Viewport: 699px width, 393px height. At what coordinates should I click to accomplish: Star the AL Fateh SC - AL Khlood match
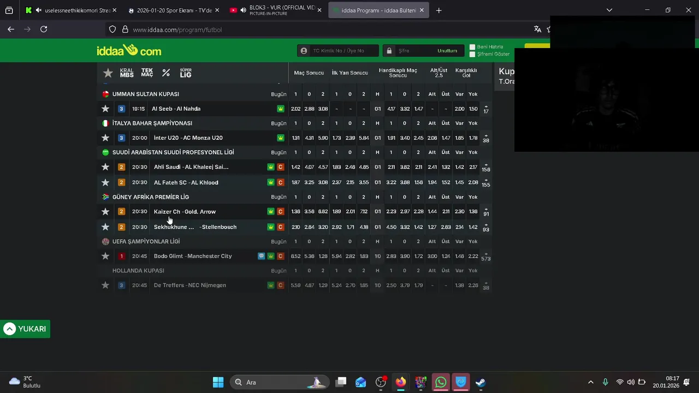click(x=105, y=182)
